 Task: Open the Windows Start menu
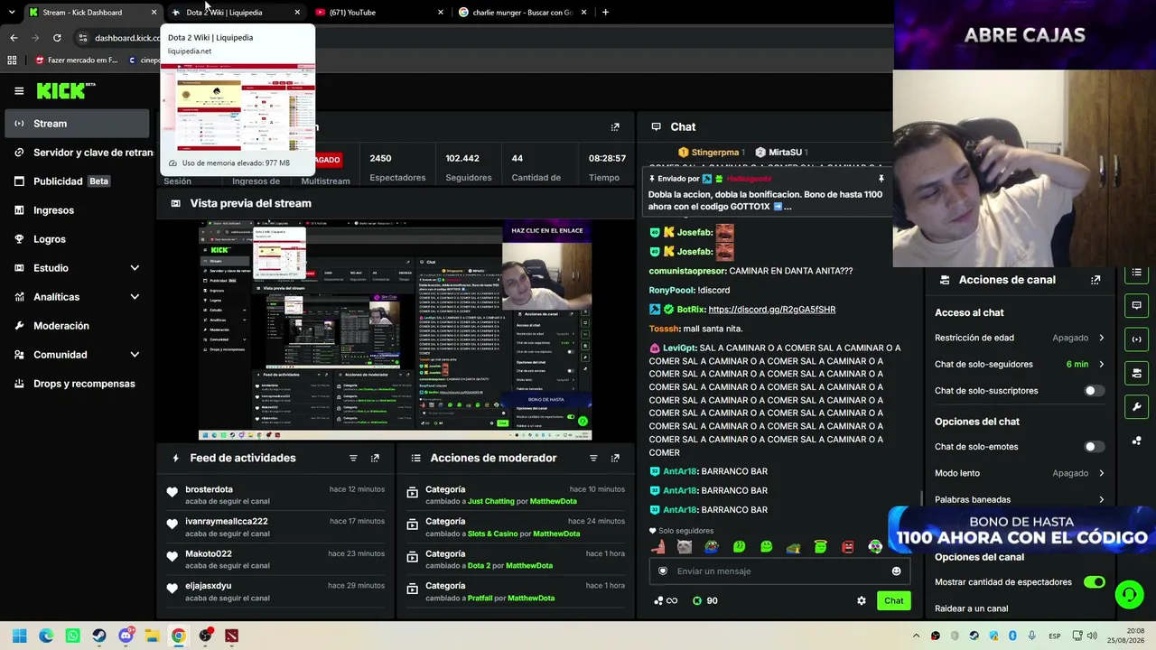20,636
